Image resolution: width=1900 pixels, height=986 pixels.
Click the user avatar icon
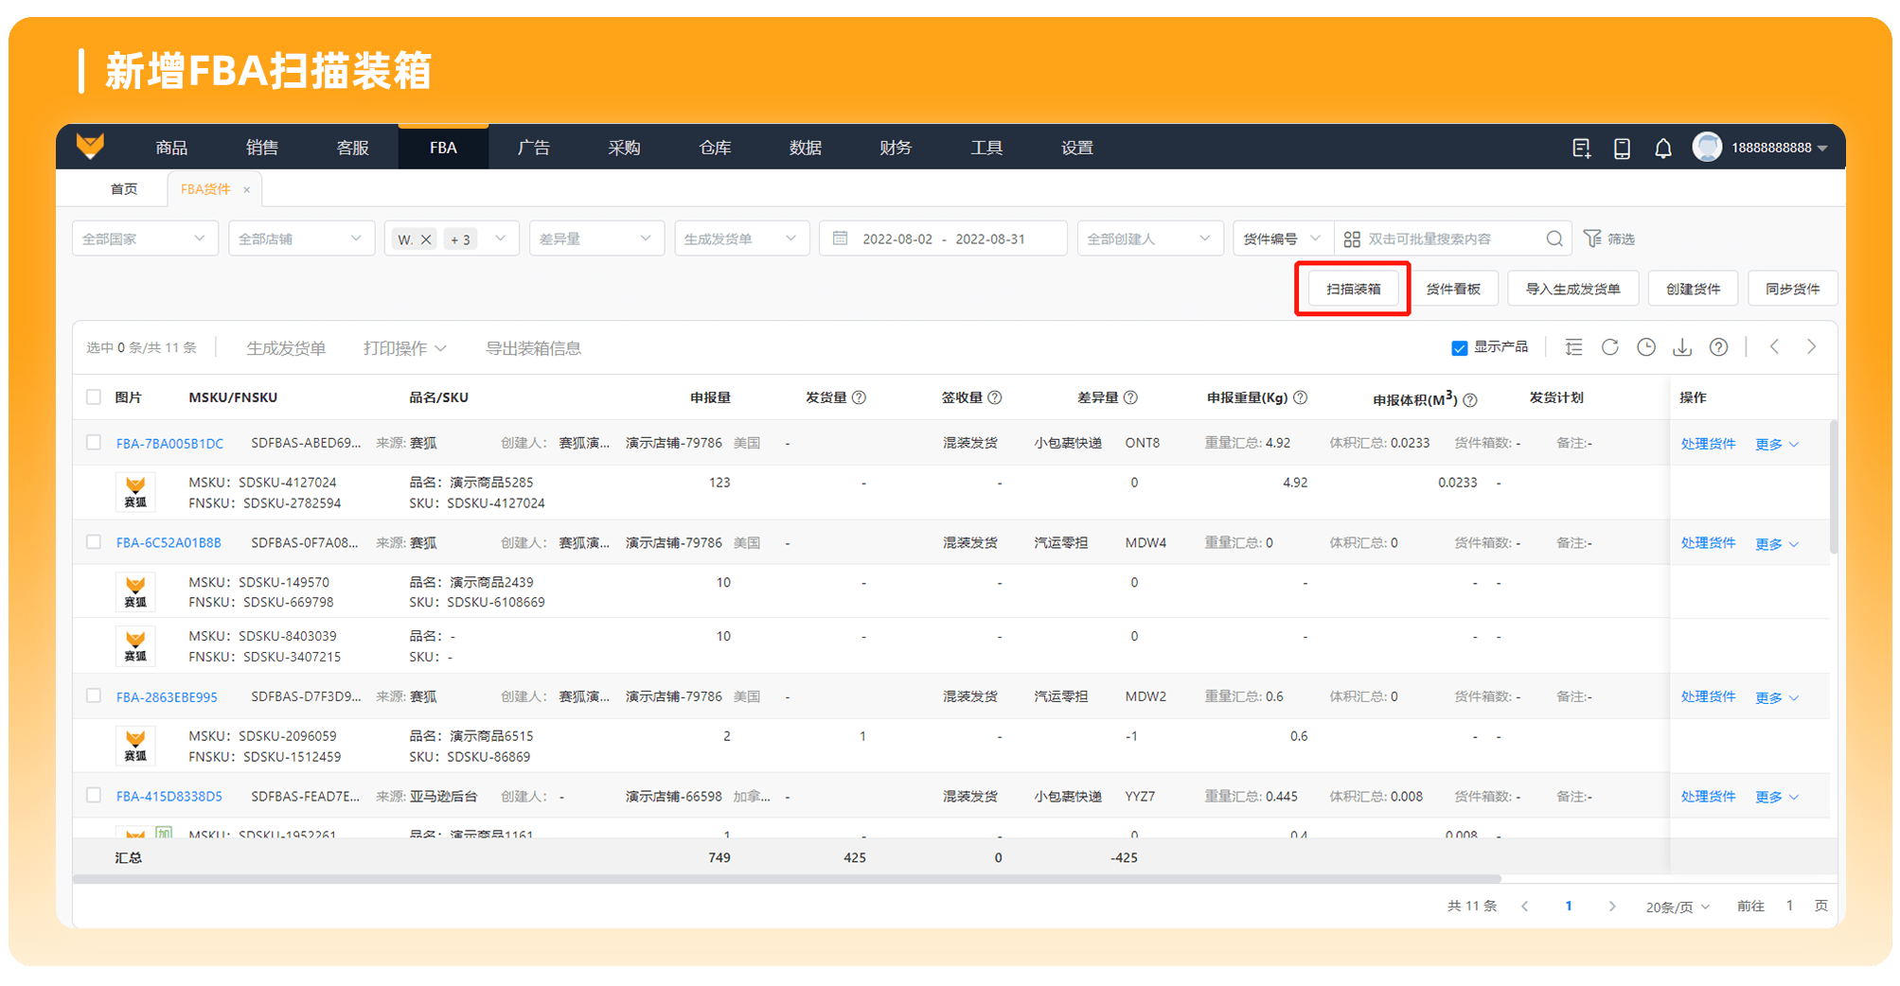(x=1707, y=147)
